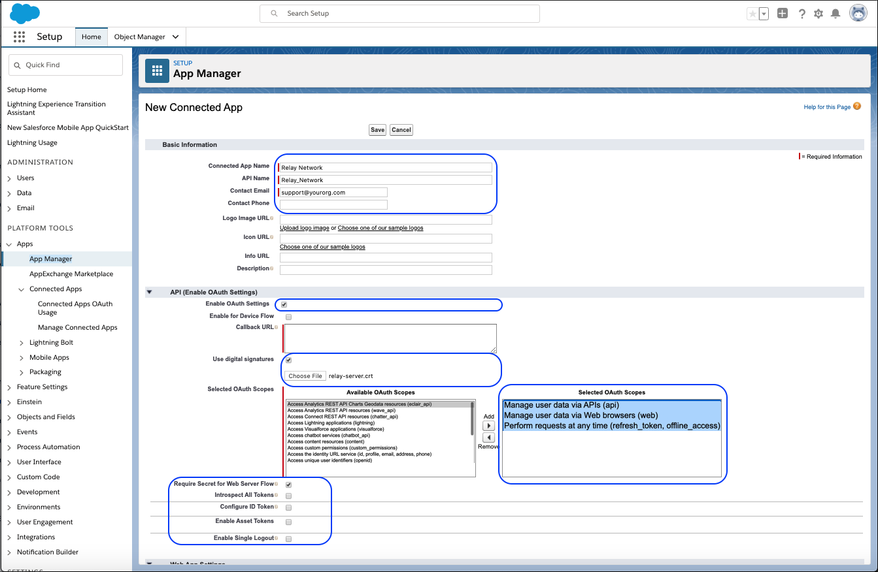This screenshot has width=878, height=572.
Task: Click the Salesforce cloud logo
Action: (24, 13)
